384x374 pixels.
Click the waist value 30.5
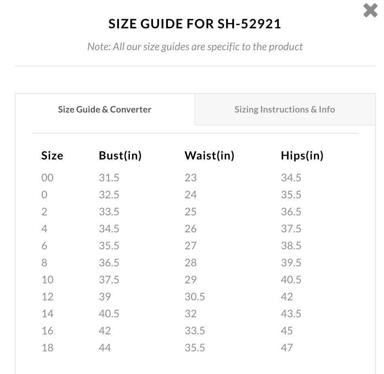coord(195,297)
